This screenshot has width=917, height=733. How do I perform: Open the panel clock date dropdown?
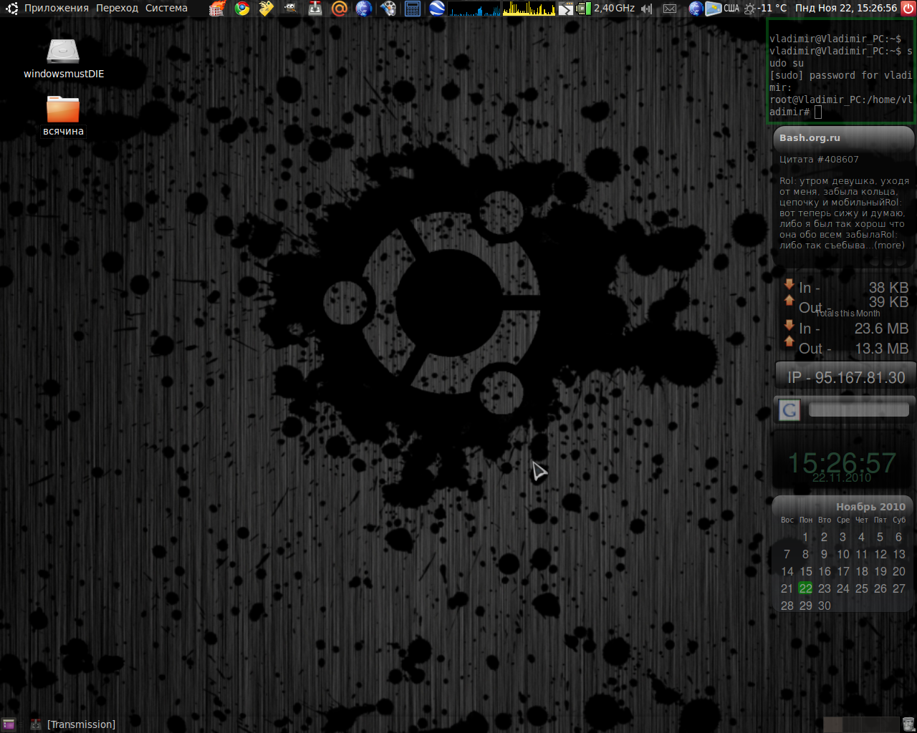(845, 9)
